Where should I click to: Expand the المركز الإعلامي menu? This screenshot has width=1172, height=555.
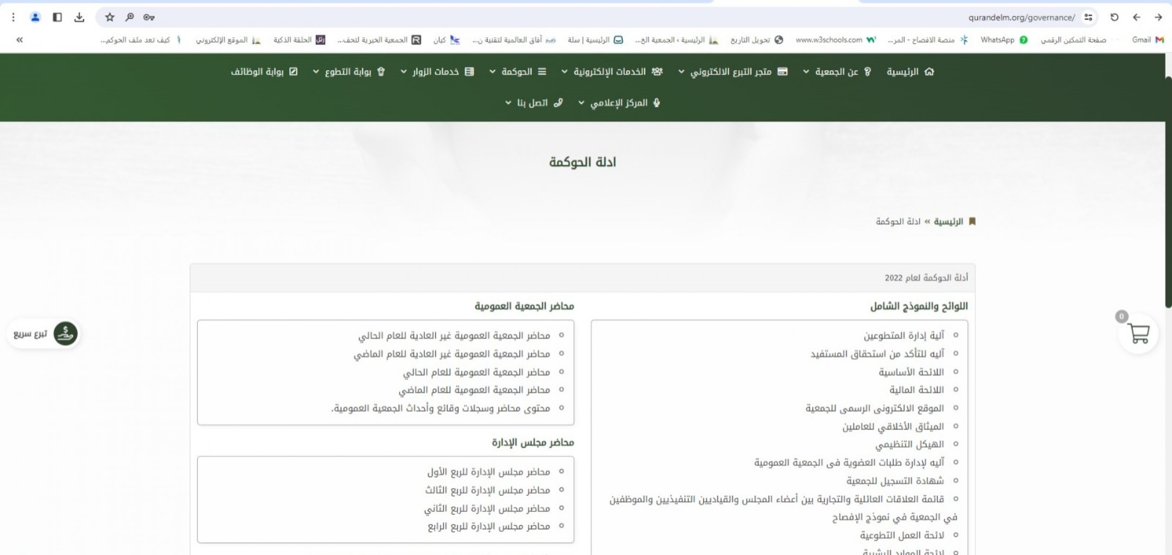[x=619, y=103]
